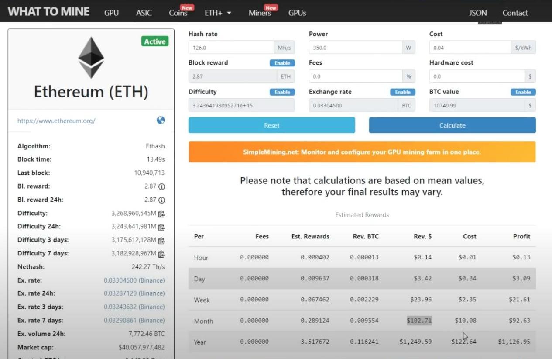Open the GPUs navigation item
The width and height of the screenshot is (552, 359).
click(x=297, y=13)
